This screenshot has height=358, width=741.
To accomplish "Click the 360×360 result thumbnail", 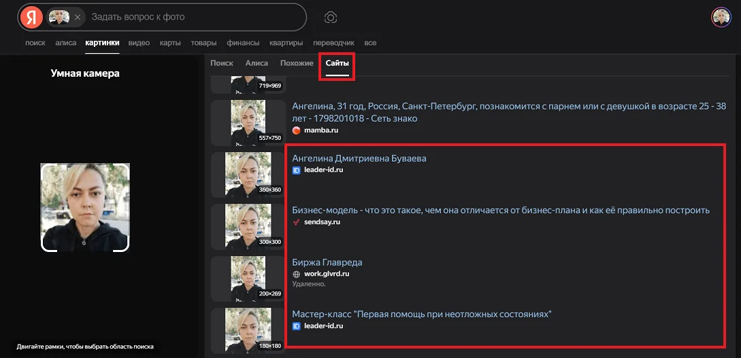I will pos(248,174).
